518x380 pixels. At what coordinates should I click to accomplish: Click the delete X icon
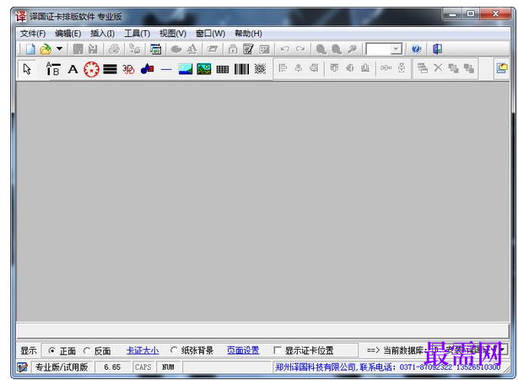pos(438,68)
